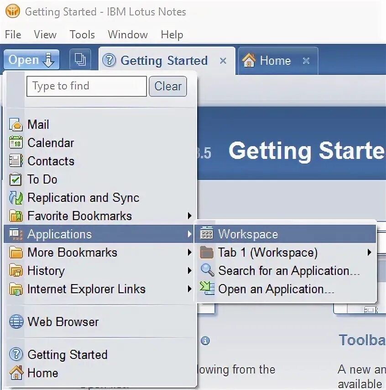Open the Mail icon in list
Image resolution: width=386 pixels, height=390 pixels.
click(16, 124)
